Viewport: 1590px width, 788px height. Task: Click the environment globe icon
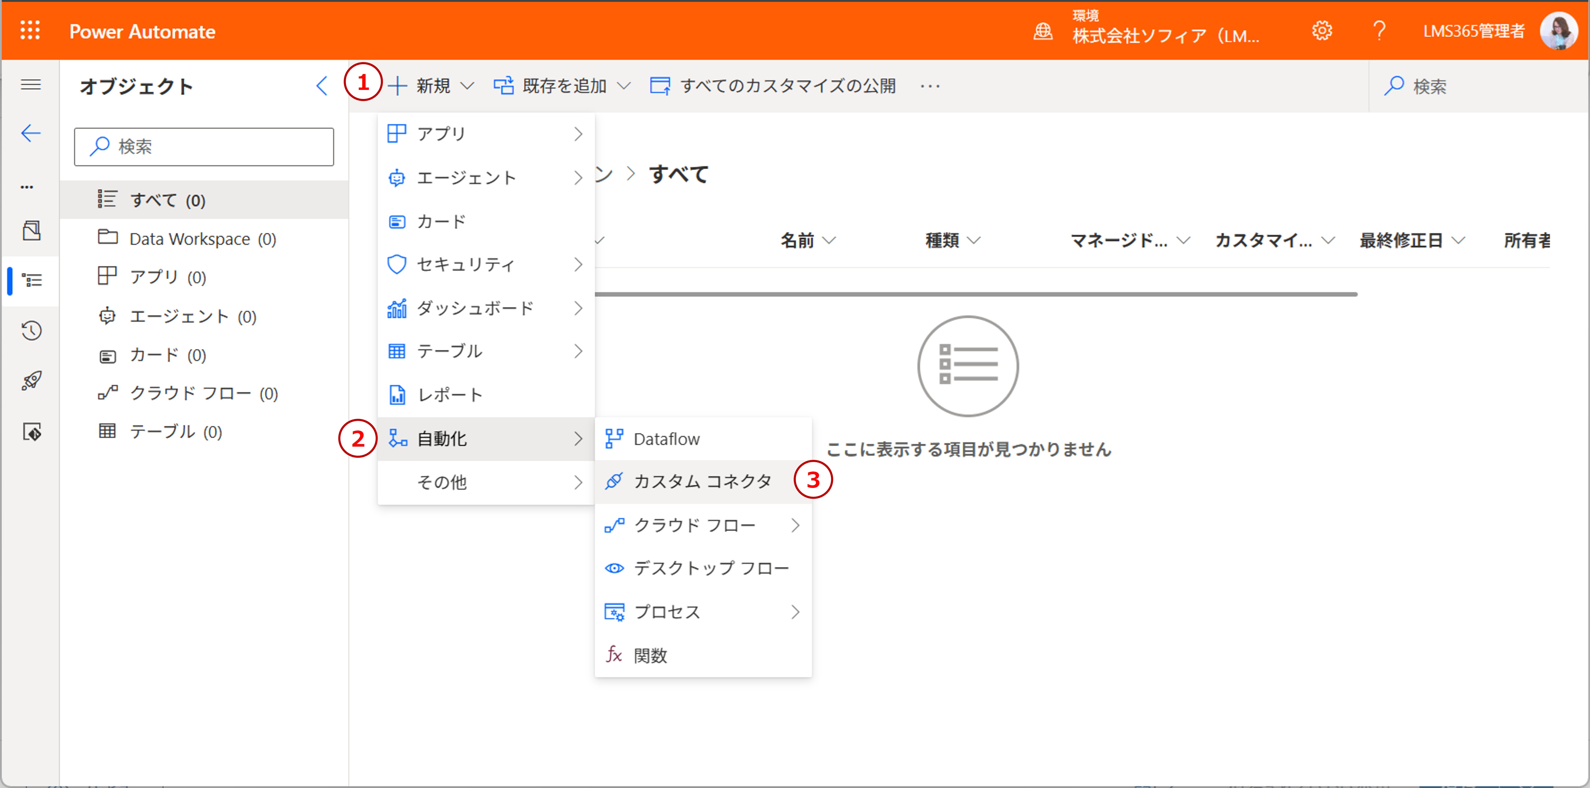(1043, 31)
